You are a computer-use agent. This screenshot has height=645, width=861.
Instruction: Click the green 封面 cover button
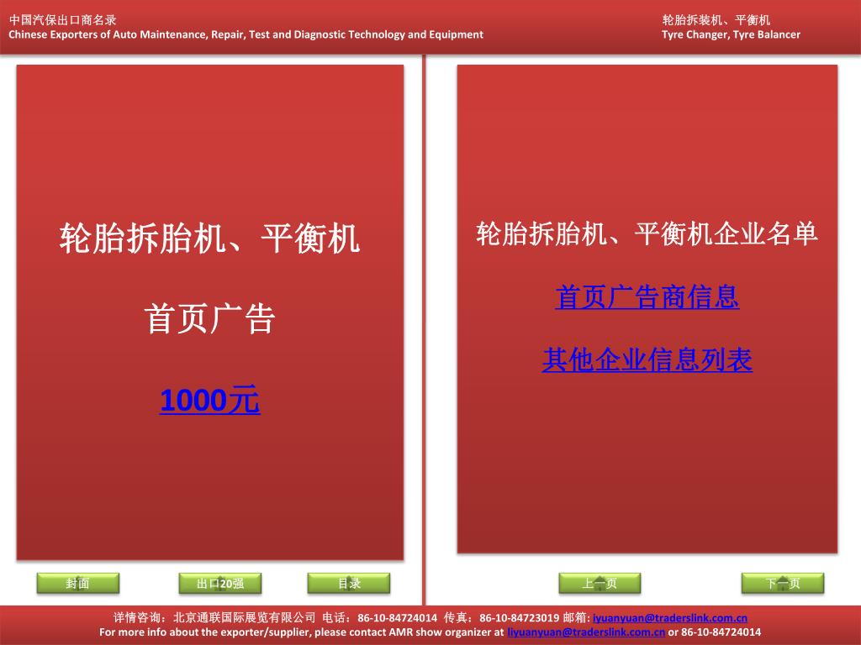78,583
